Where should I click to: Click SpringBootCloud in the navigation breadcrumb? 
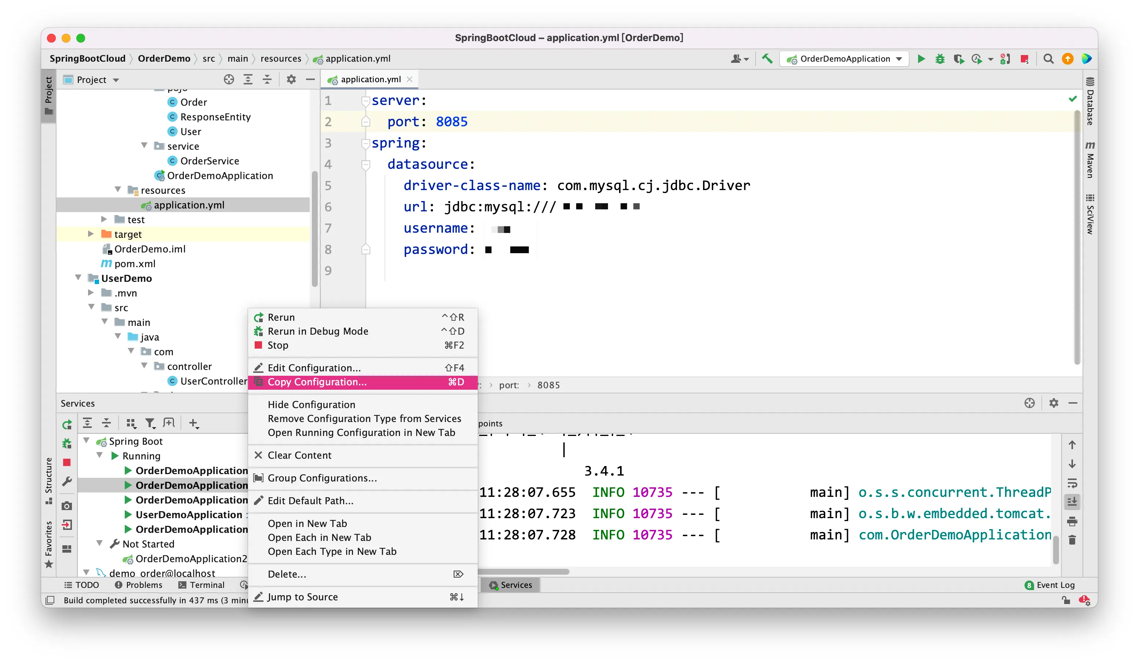point(87,59)
